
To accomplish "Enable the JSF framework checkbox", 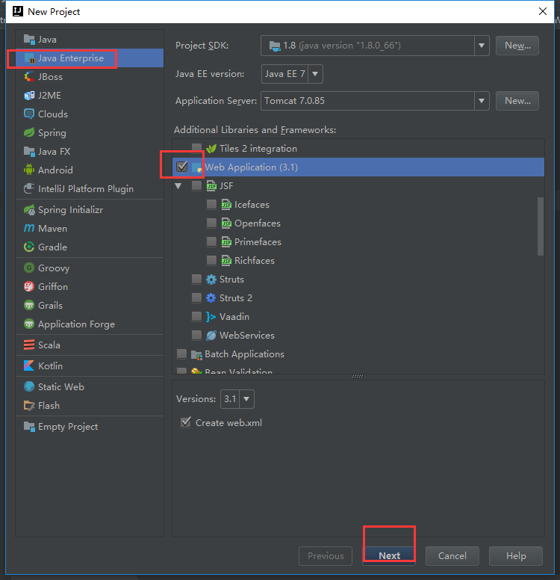I will coord(196,185).
